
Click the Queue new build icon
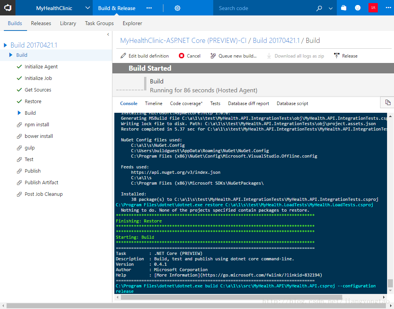point(213,56)
